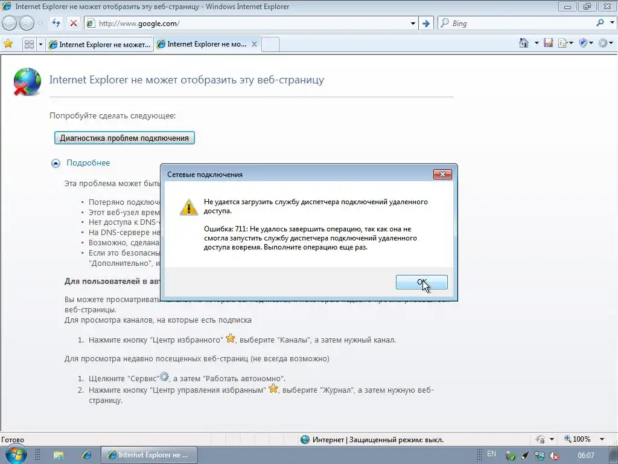The width and height of the screenshot is (618, 464).
Task: Open the Explorer folder icon in taskbar
Action: 59,456
